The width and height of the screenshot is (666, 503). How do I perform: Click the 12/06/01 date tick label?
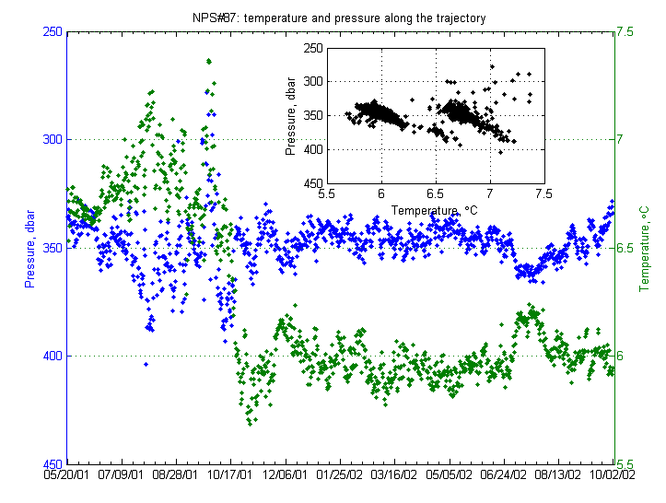pyautogui.click(x=286, y=476)
